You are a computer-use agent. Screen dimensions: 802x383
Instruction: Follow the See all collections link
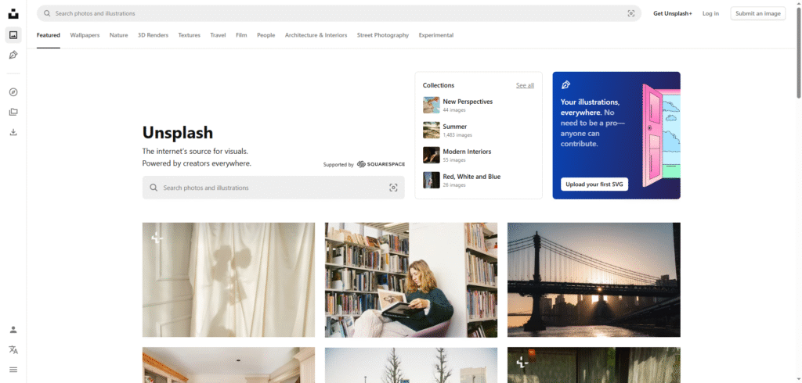click(525, 85)
